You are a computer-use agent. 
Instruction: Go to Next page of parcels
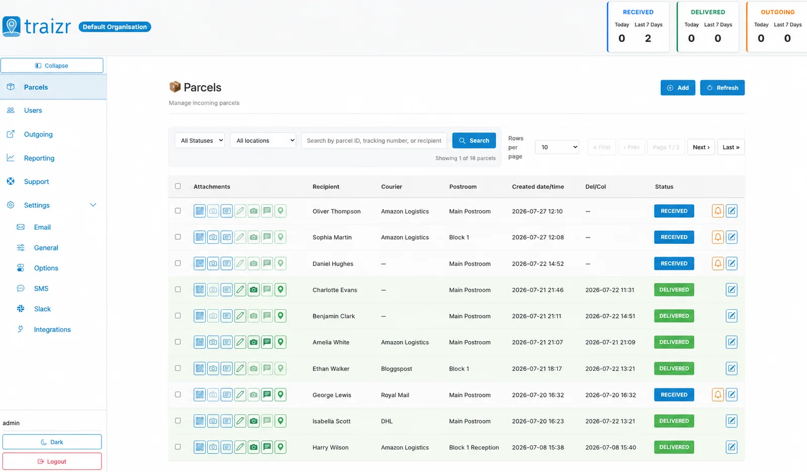pyautogui.click(x=701, y=147)
